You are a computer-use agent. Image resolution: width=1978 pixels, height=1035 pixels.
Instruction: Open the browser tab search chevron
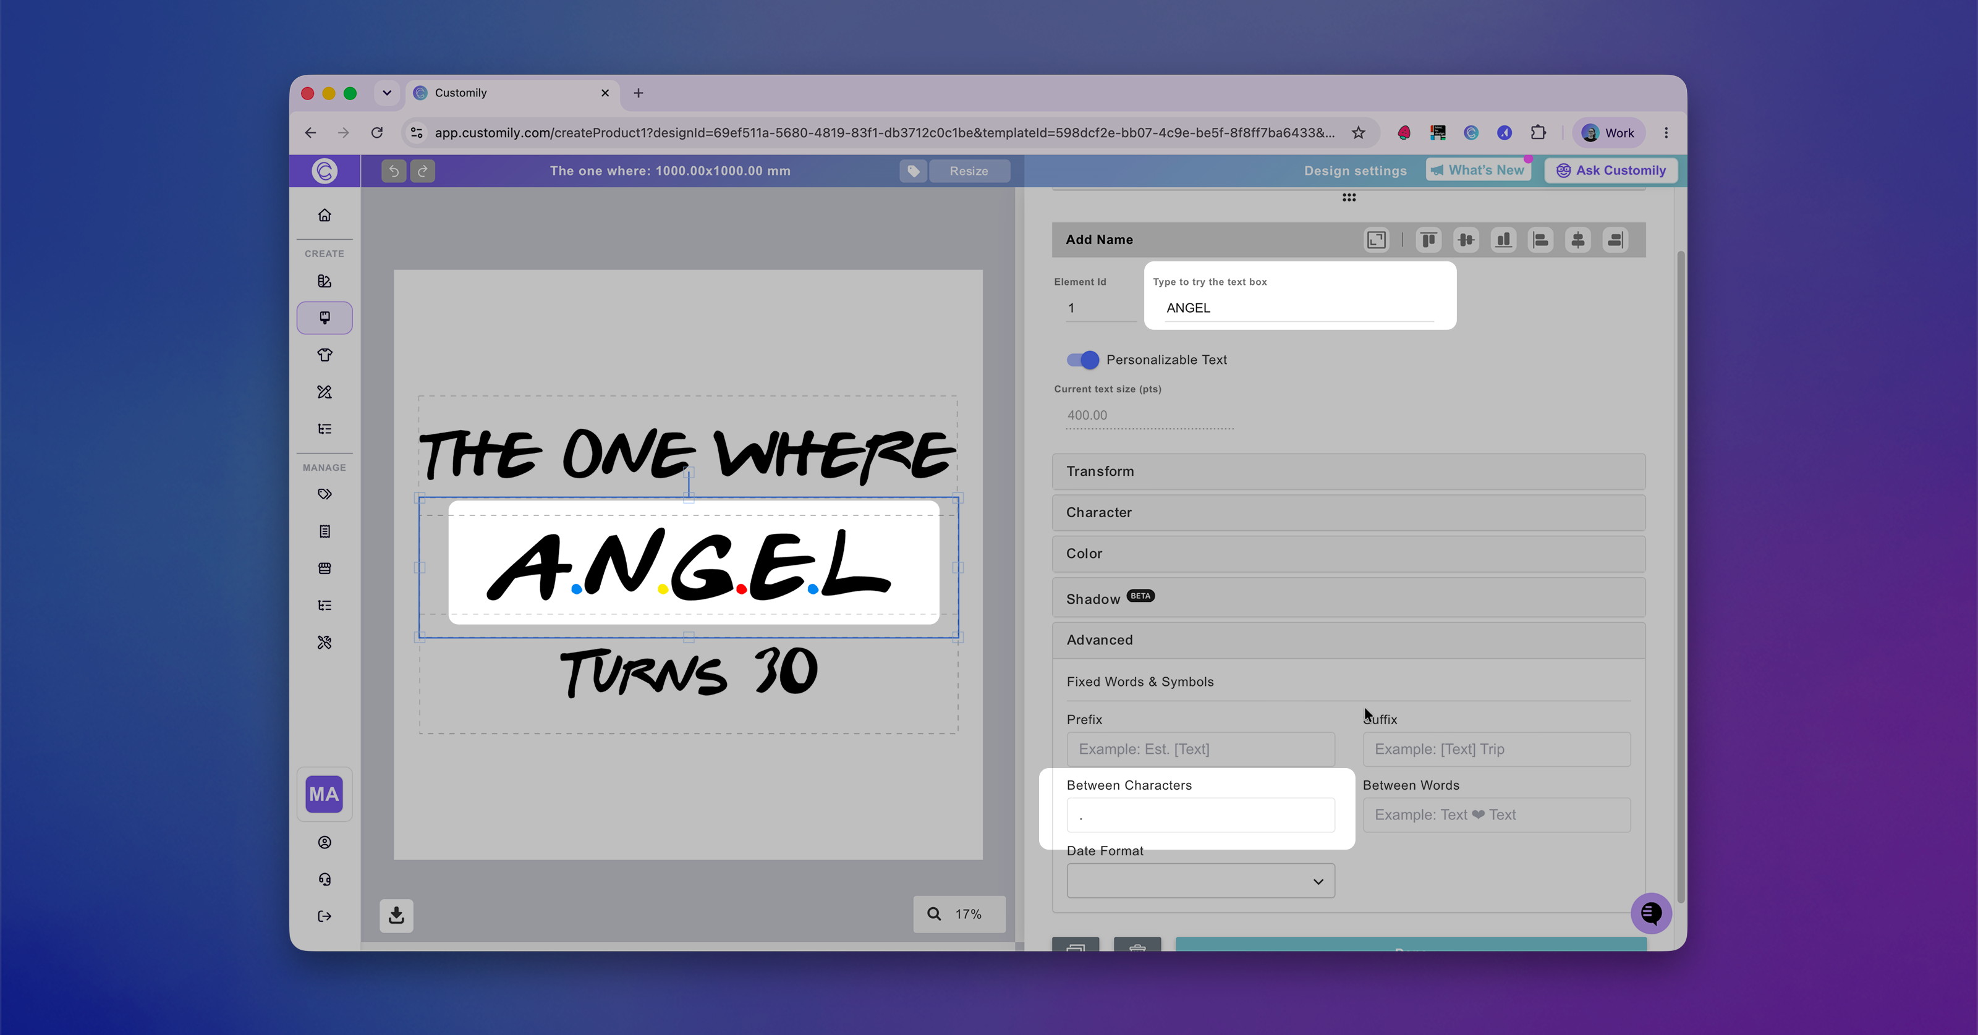(387, 93)
